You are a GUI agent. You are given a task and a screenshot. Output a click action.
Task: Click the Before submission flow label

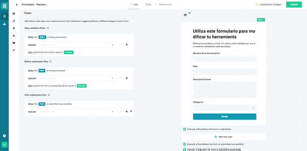[36, 61]
